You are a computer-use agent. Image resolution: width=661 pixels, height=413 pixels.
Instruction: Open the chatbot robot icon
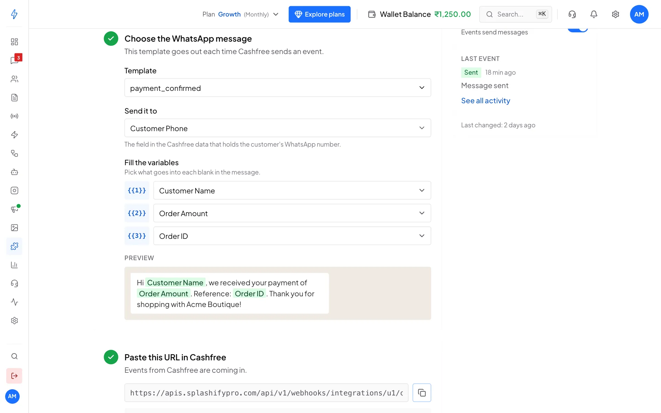[14, 172]
